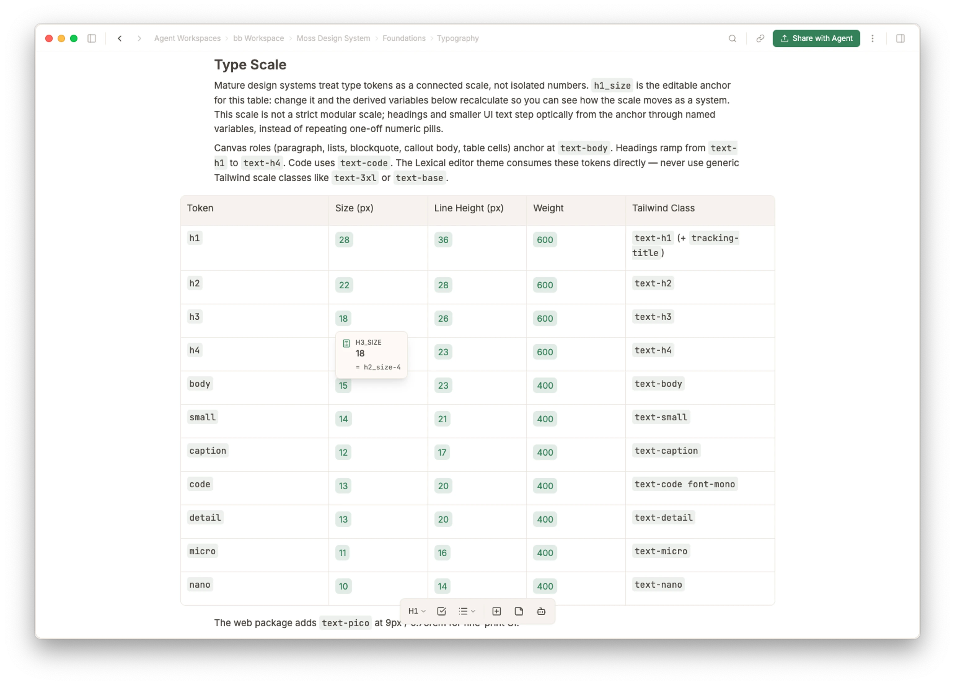Click the h4 weight pill 600
The height and width of the screenshot is (685, 955).
click(545, 352)
